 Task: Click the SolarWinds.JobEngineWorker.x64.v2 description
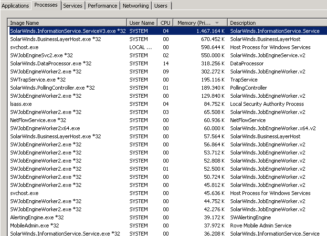click(x=273, y=128)
